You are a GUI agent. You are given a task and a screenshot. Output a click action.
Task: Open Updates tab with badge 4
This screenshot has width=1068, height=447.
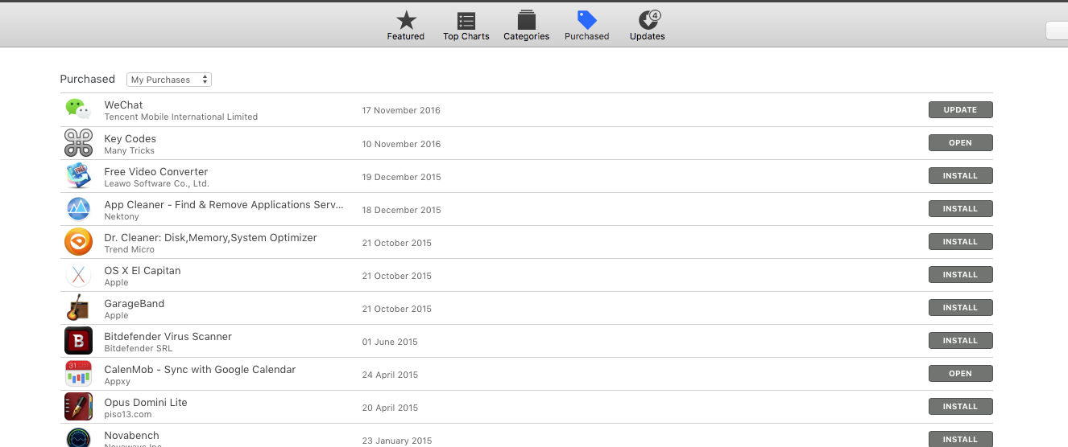pos(648,26)
